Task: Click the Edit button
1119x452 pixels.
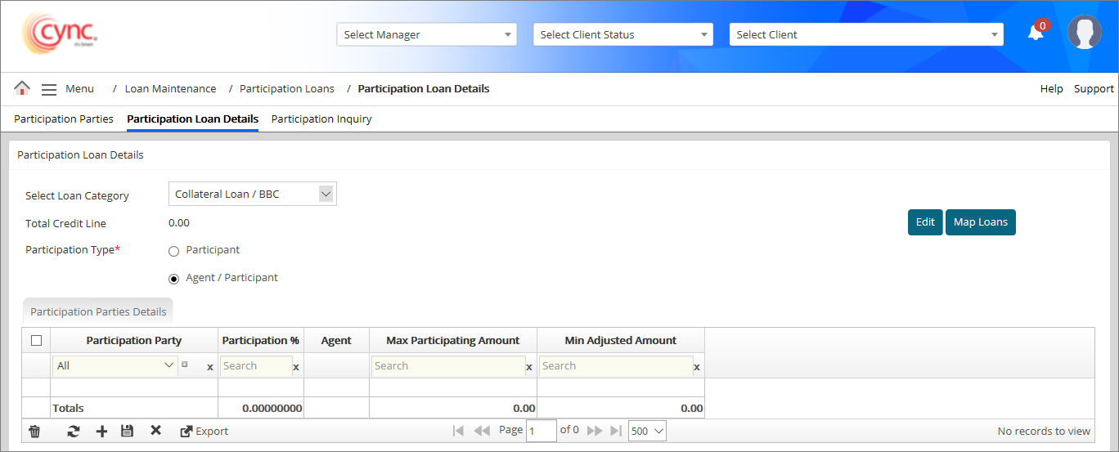Action: (x=925, y=222)
